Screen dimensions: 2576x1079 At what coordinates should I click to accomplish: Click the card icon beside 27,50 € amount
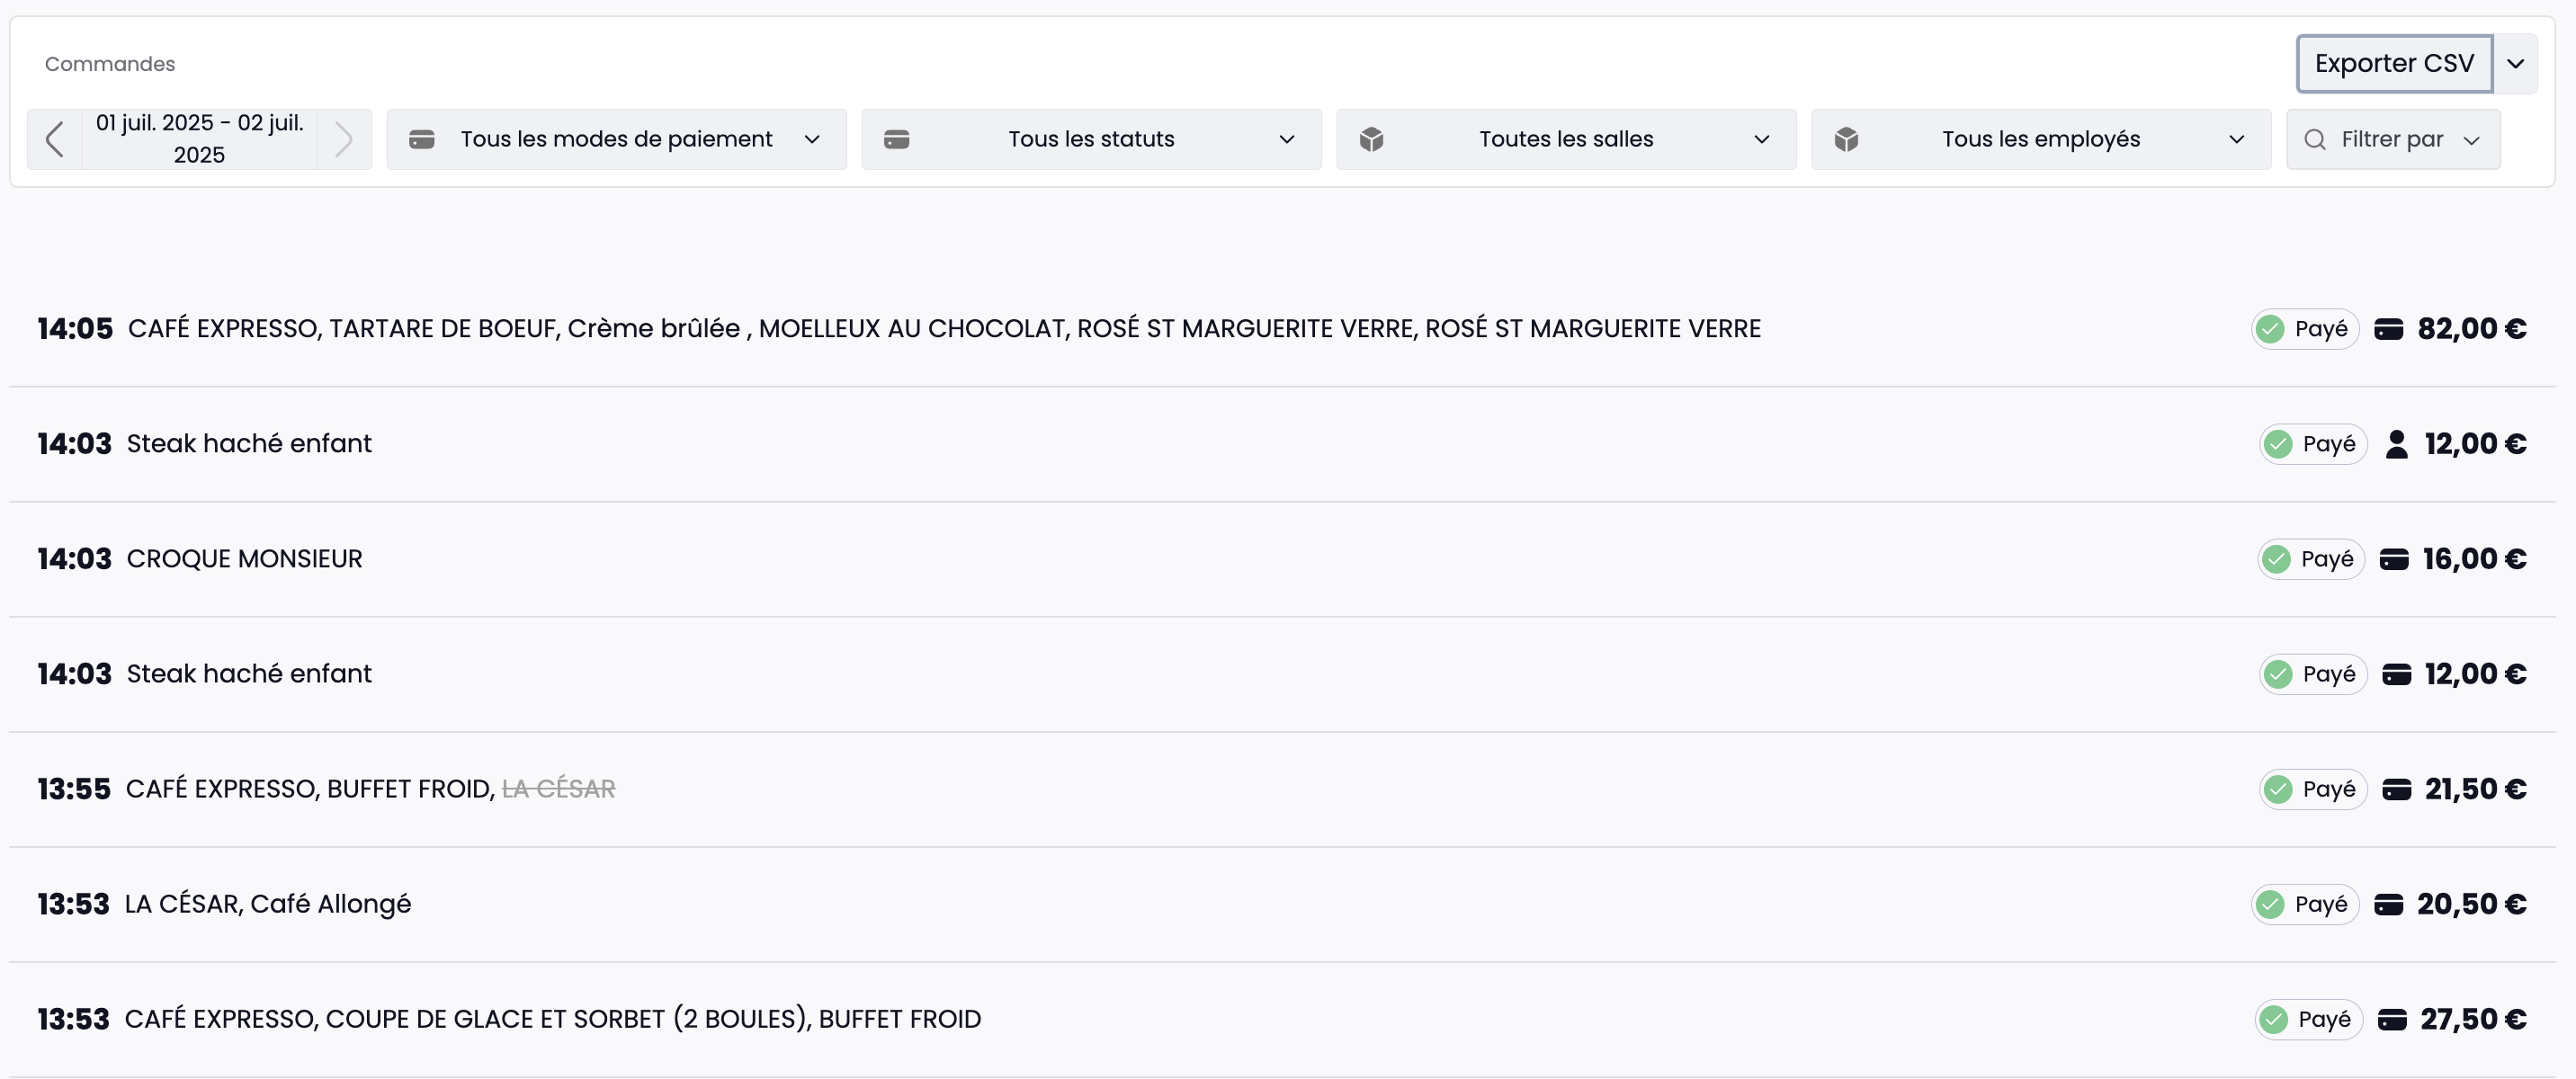[2391, 1019]
